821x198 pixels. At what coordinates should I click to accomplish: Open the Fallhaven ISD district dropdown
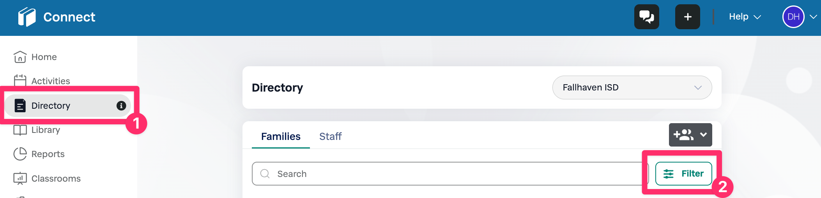tap(632, 87)
